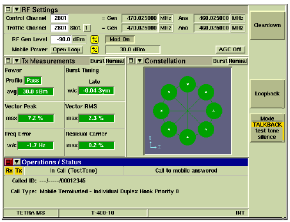
Task: Click the Vector Peak 7.2 % value
Action: click(x=35, y=118)
